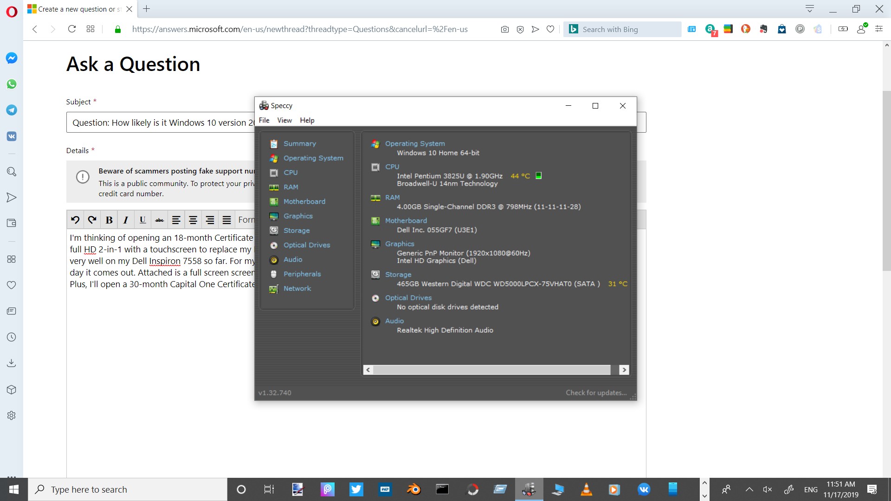Open VLC from the taskbar
This screenshot has height=501, width=891.
pyautogui.click(x=587, y=489)
